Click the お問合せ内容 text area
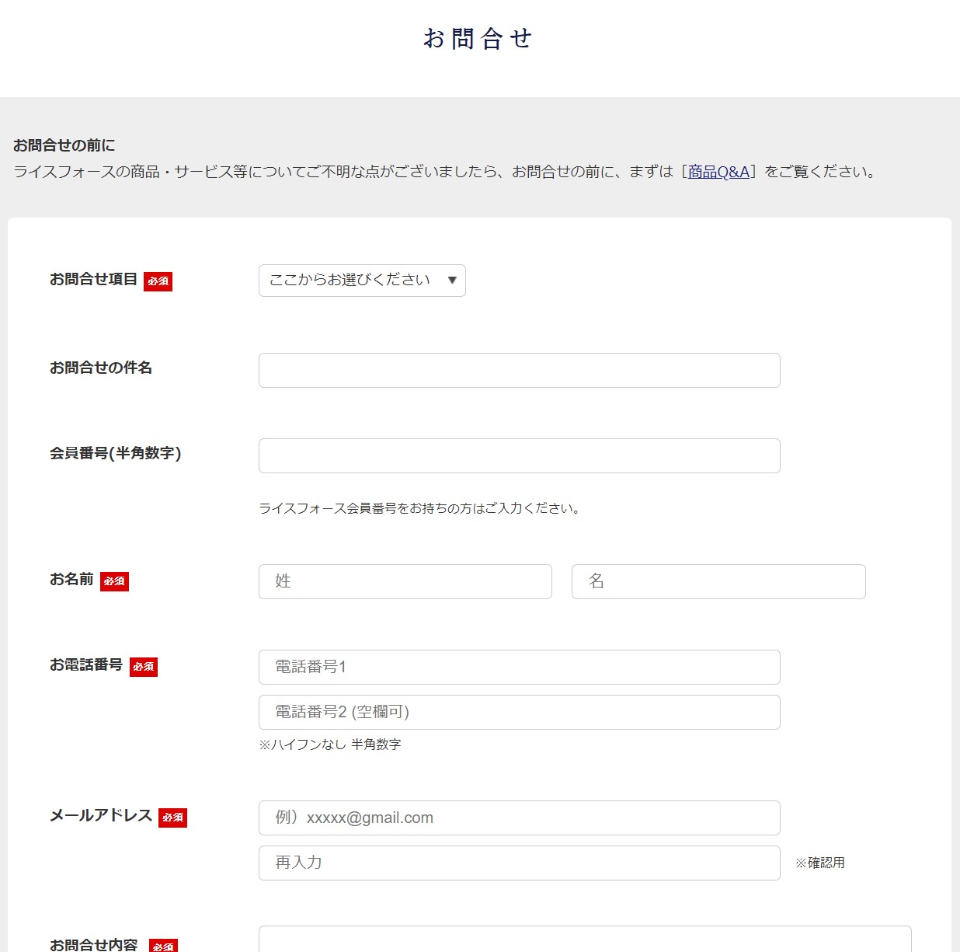960x952 pixels. (584, 939)
